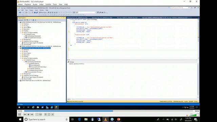217x122 pixels.
Task: Check the battery status tray icon
Action: (x=167, y=119)
